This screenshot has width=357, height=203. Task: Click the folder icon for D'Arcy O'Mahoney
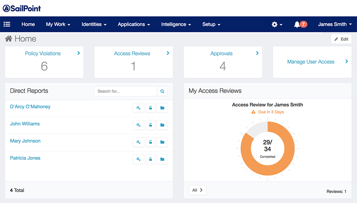(162, 108)
